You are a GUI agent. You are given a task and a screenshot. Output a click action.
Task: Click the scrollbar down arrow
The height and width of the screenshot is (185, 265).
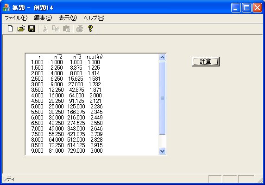162,151
